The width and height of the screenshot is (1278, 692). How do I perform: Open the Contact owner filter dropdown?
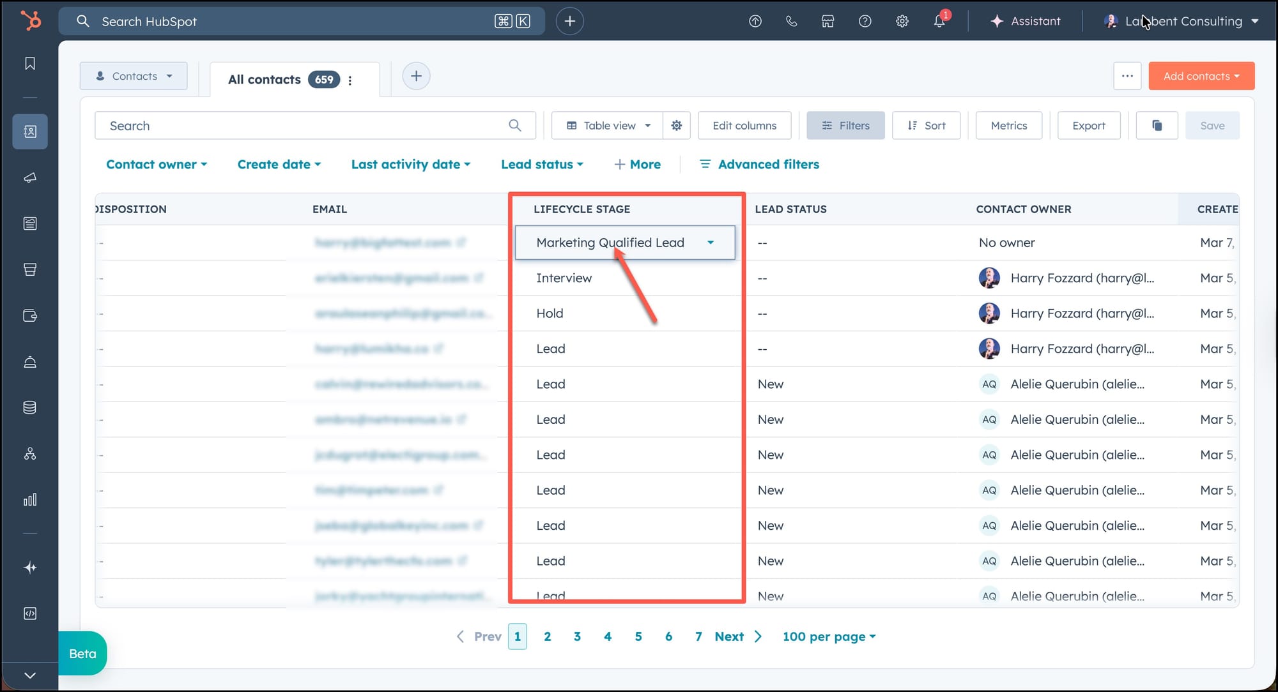coord(157,165)
